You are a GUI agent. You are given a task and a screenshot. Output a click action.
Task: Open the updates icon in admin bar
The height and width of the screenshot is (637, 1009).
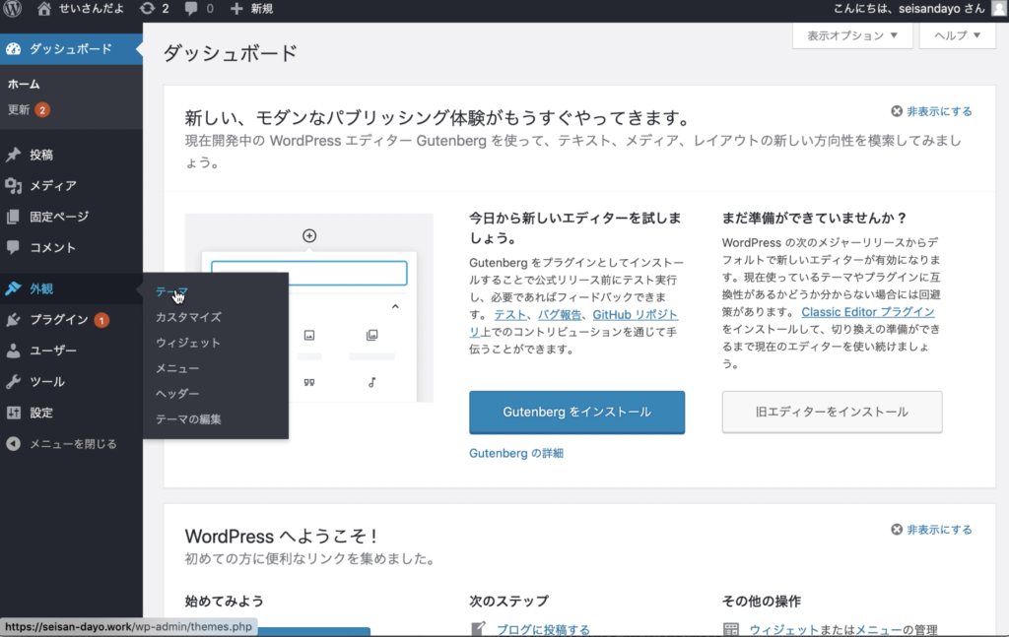pos(148,9)
